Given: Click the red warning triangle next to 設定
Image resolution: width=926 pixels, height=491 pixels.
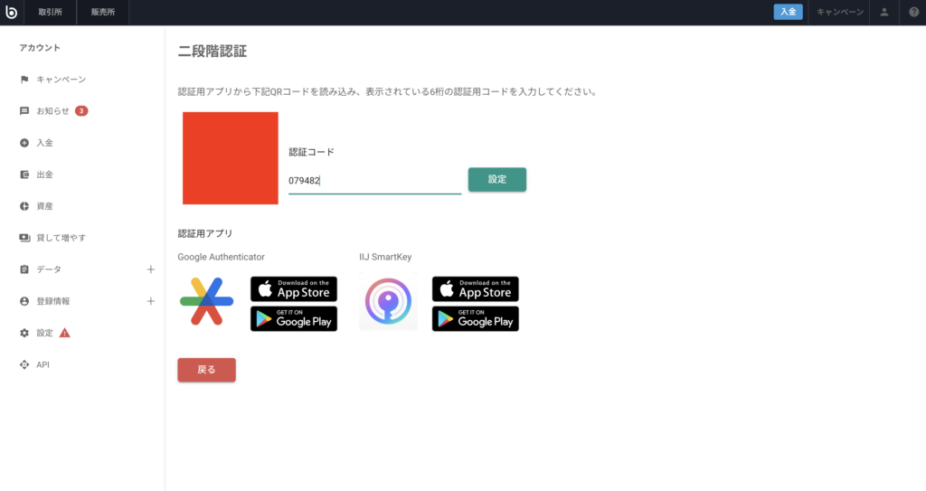Looking at the screenshot, I should pyautogui.click(x=64, y=333).
